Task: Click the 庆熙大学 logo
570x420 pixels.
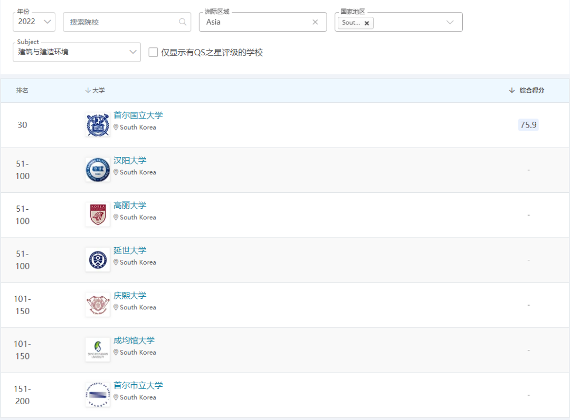Action: (x=98, y=305)
